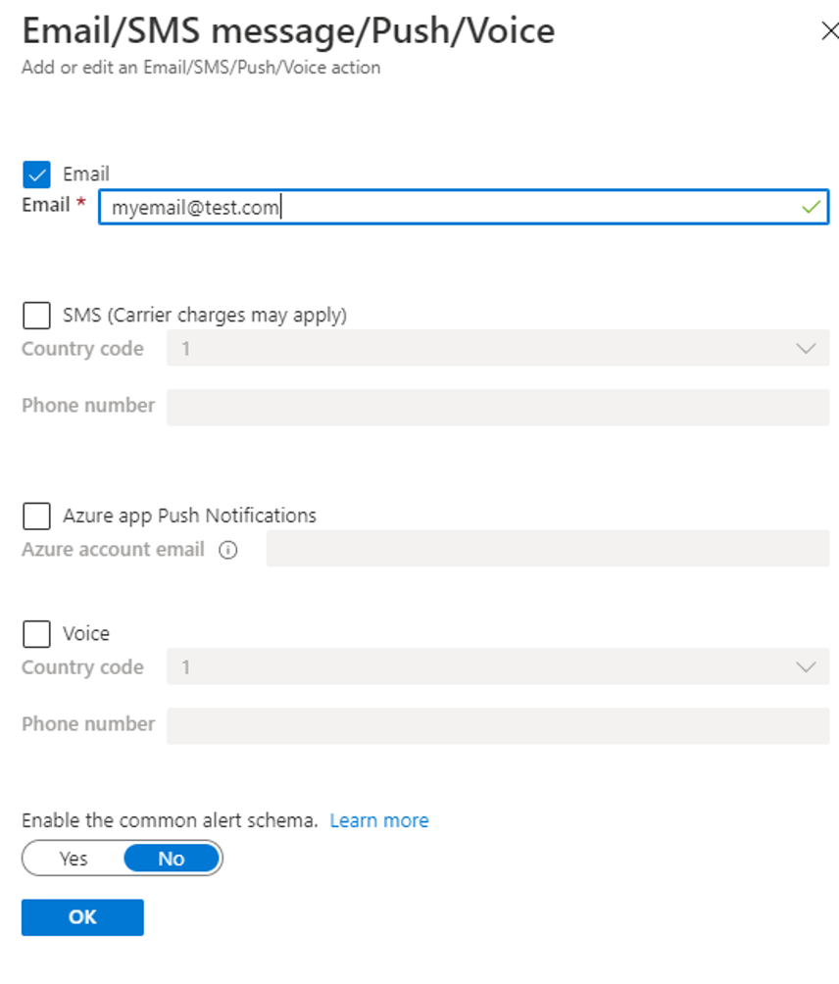
Task: Click the SMS carrier charges label
Action: tap(205, 316)
